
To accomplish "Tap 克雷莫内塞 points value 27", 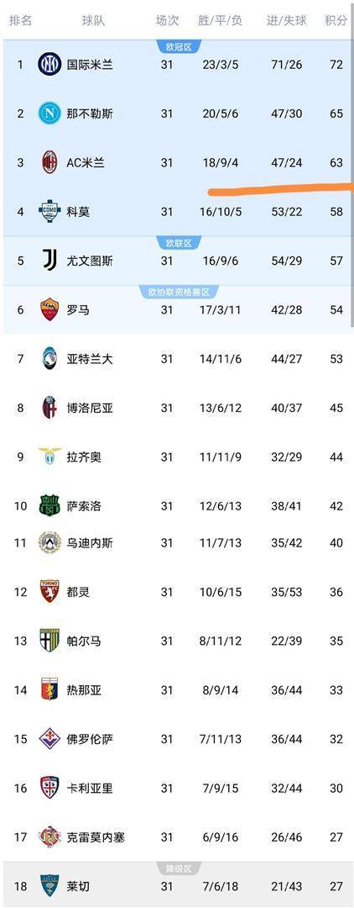I will 336,837.
